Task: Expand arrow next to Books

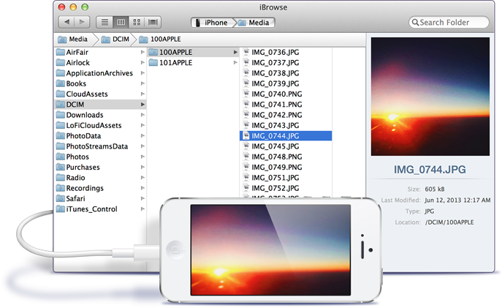Action: click(x=142, y=83)
